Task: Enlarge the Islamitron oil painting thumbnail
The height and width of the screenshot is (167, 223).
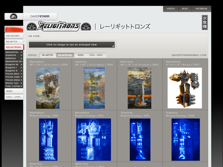Action: pos(94,88)
